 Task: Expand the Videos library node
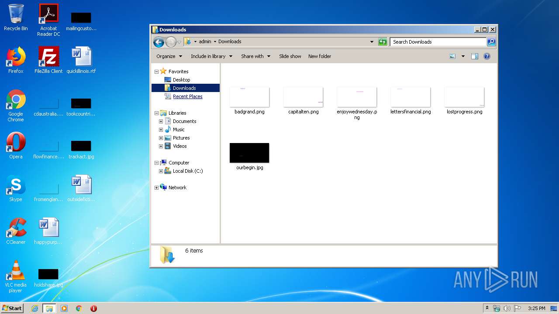click(x=161, y=146)
